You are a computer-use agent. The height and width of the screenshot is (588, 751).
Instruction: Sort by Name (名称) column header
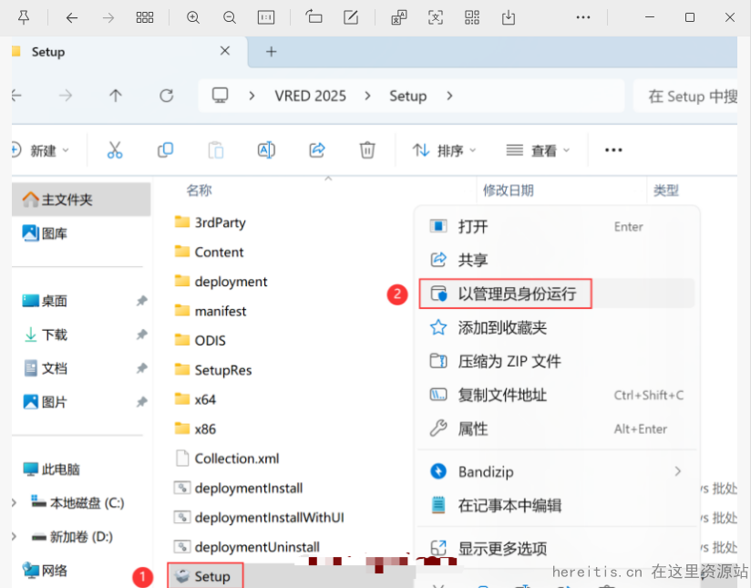(x=199, y=191)
